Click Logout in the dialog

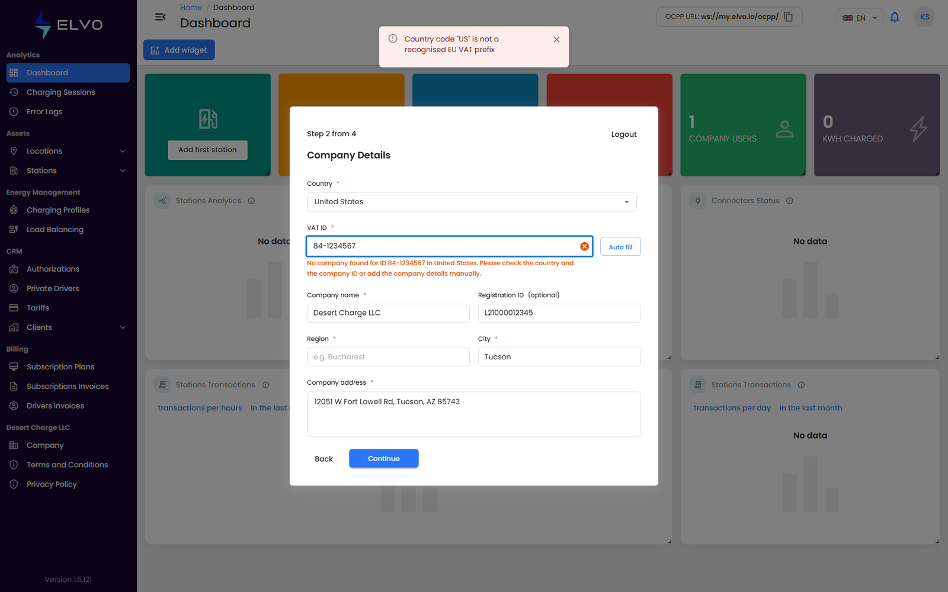click(624, 134)
